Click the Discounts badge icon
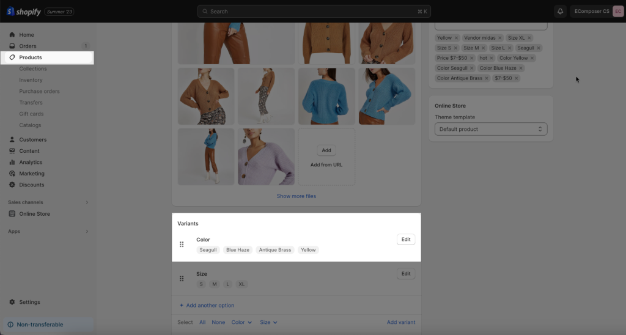This screenshot has width=626, height=335. pos(12,185)
